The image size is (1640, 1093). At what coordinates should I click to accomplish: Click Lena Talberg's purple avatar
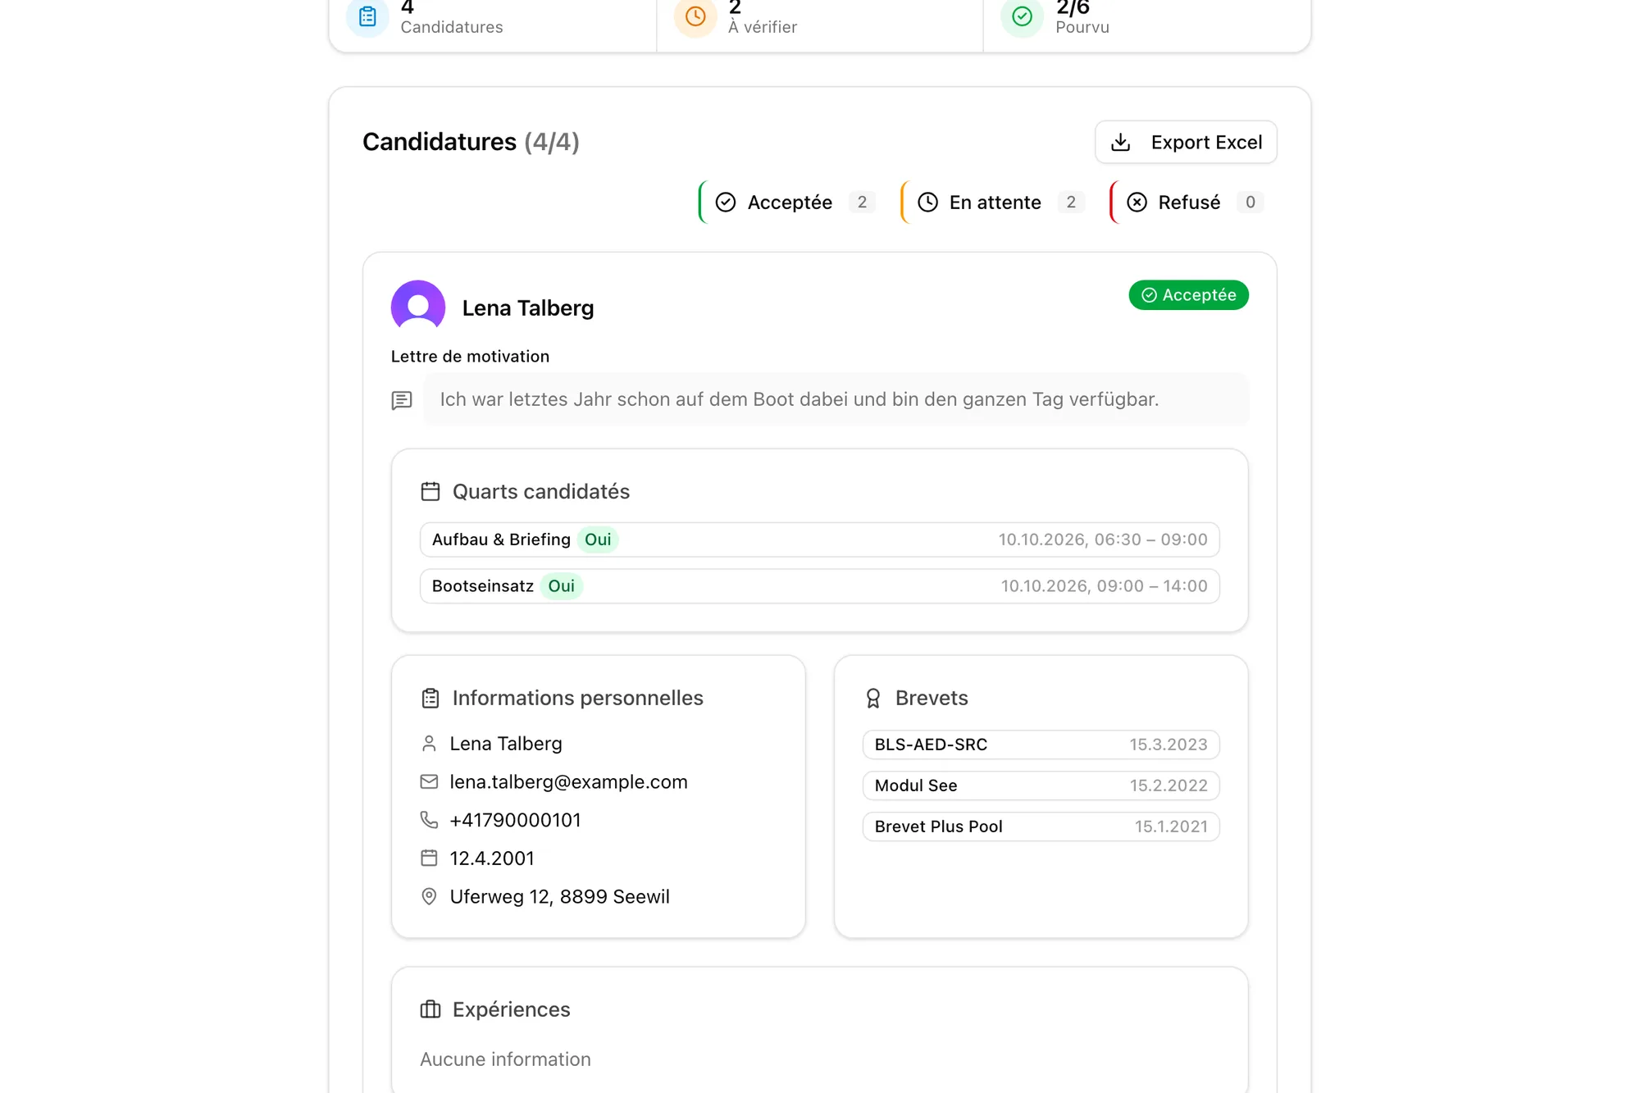[418, 307]
